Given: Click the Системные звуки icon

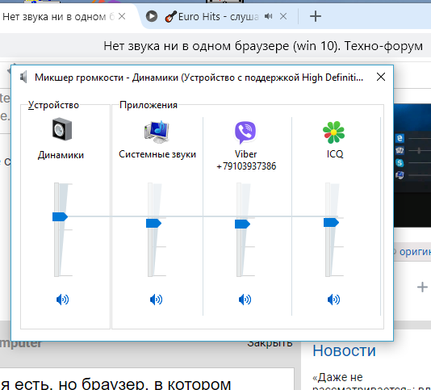Looking at the screenshot, I should click(157, 132).
